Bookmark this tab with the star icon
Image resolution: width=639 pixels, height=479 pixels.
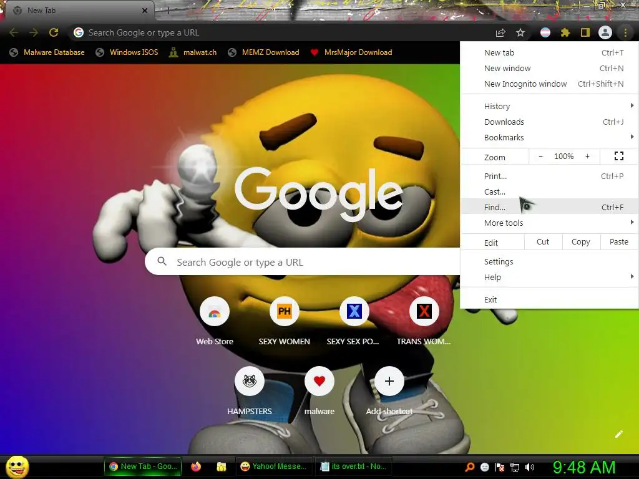coord(520,32)
